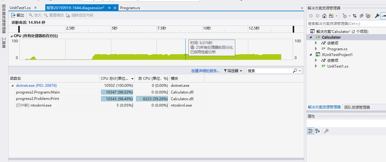Open pending changes filter dropdown arrow
Image resolution: width=386 pixels, height=162 pixels.
[349, 16]
